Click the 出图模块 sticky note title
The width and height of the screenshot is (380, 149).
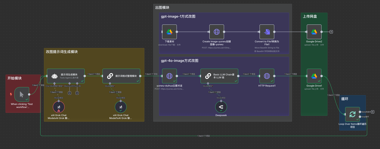[162, 7]
